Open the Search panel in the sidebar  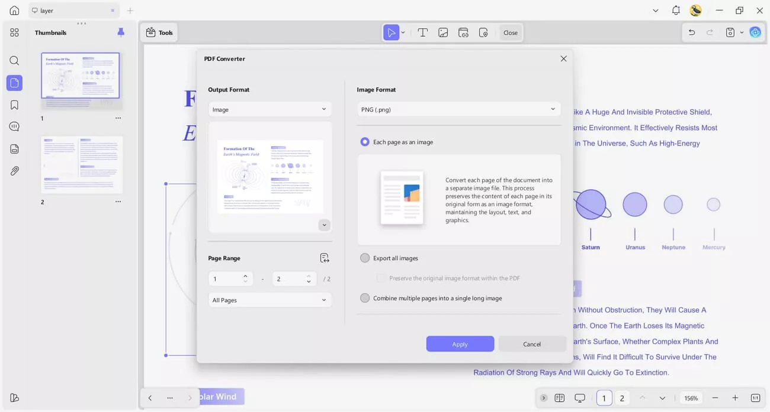(x=14, y=60)
